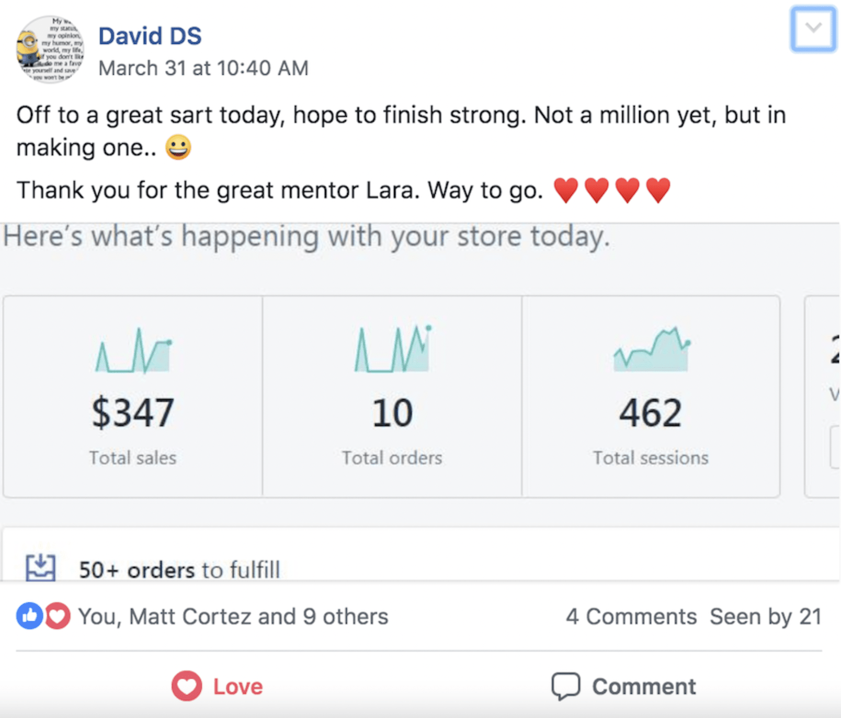The width and height of the screenshot is (841, 718).
Task: Click the Total sessions sparkline chart icon
Action: pos(652,350)
